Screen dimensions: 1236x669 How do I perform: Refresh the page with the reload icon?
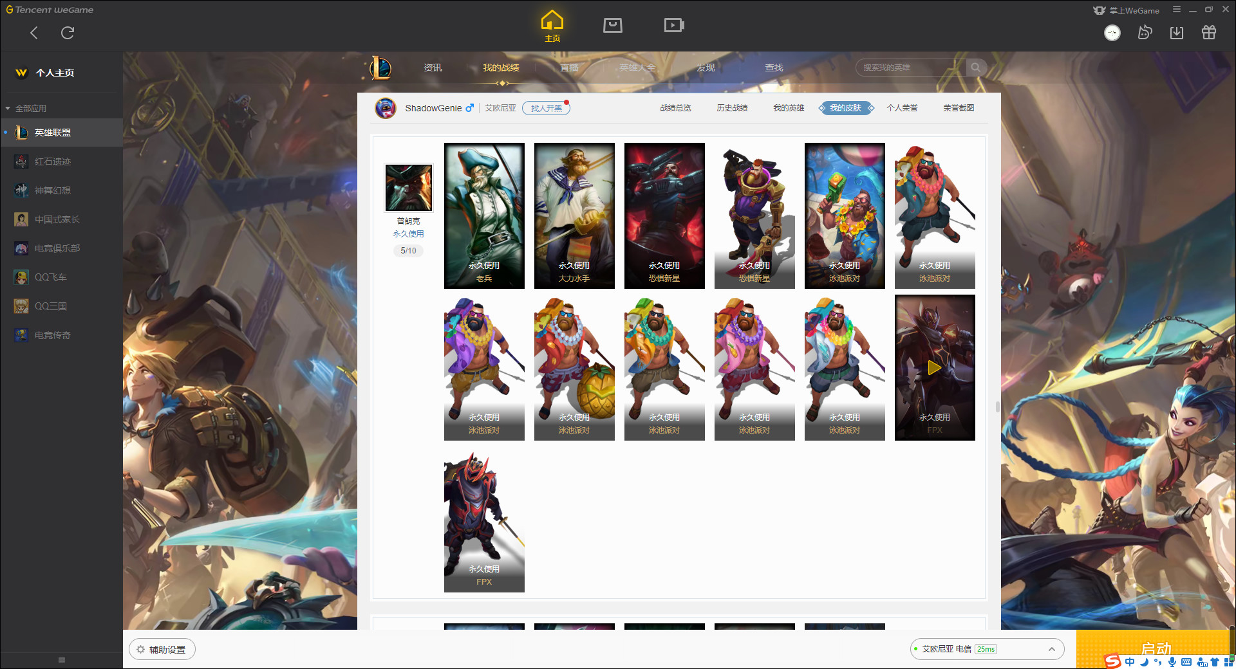(x=68, y=33)
